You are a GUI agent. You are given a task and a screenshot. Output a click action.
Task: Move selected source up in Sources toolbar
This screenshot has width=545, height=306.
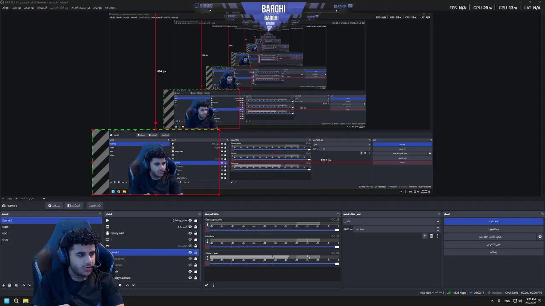pos(127,285)
